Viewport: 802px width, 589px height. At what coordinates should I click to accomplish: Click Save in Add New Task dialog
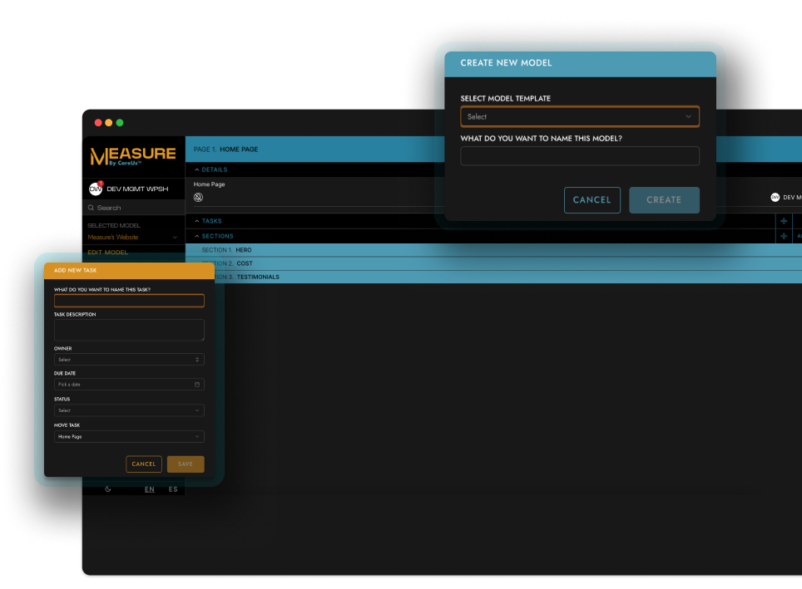(x=186, y=464)
